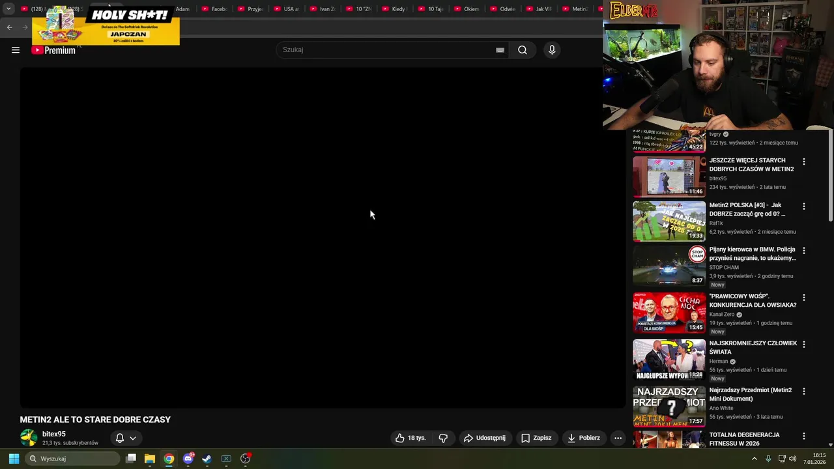Open OBS Studio from the taskbar

(246, 459)
